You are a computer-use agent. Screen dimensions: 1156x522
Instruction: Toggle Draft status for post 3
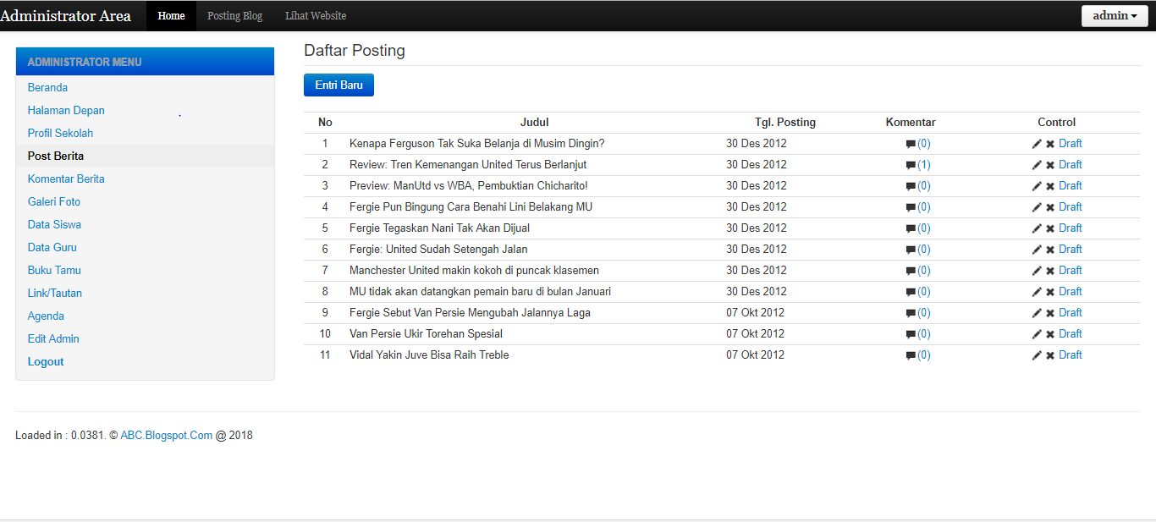(x=1070, y=186)
